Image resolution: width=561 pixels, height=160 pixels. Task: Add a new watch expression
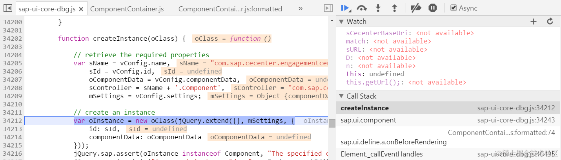coord(533,22)
